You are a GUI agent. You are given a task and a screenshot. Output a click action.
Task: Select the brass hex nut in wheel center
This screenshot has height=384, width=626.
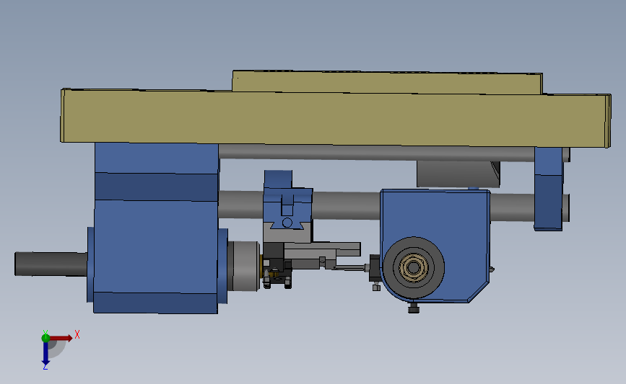[414, 268]
